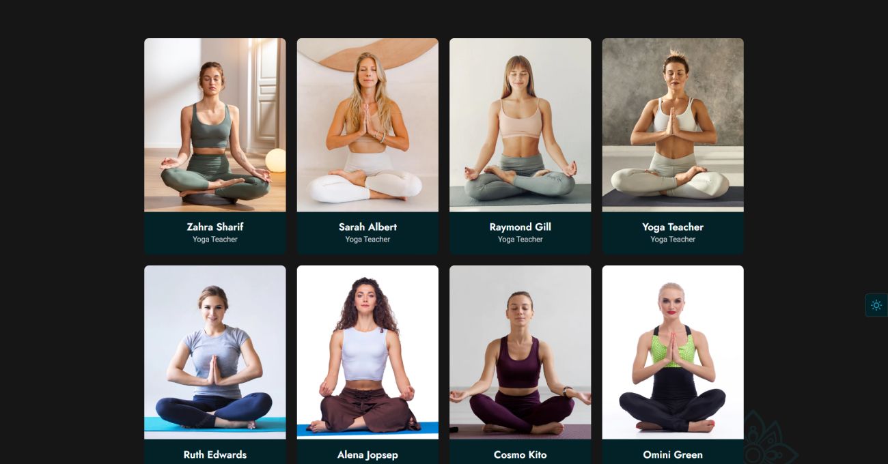
Task: Open Omini Green's teacher photo
Action: 673,352
